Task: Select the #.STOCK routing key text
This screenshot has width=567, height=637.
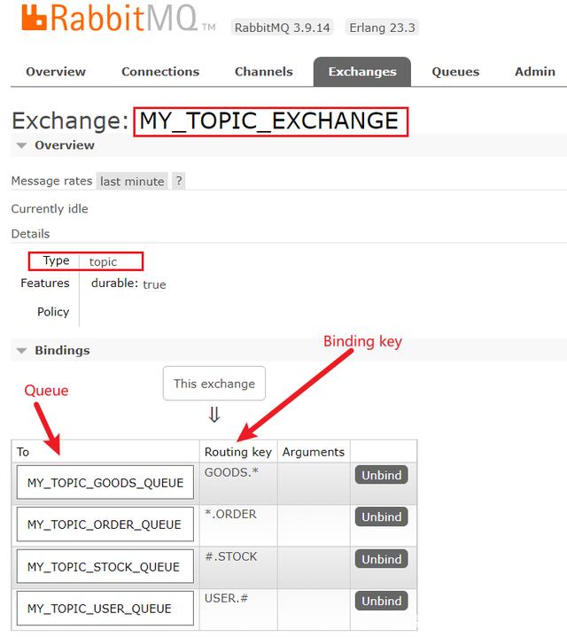Action: 231,556
